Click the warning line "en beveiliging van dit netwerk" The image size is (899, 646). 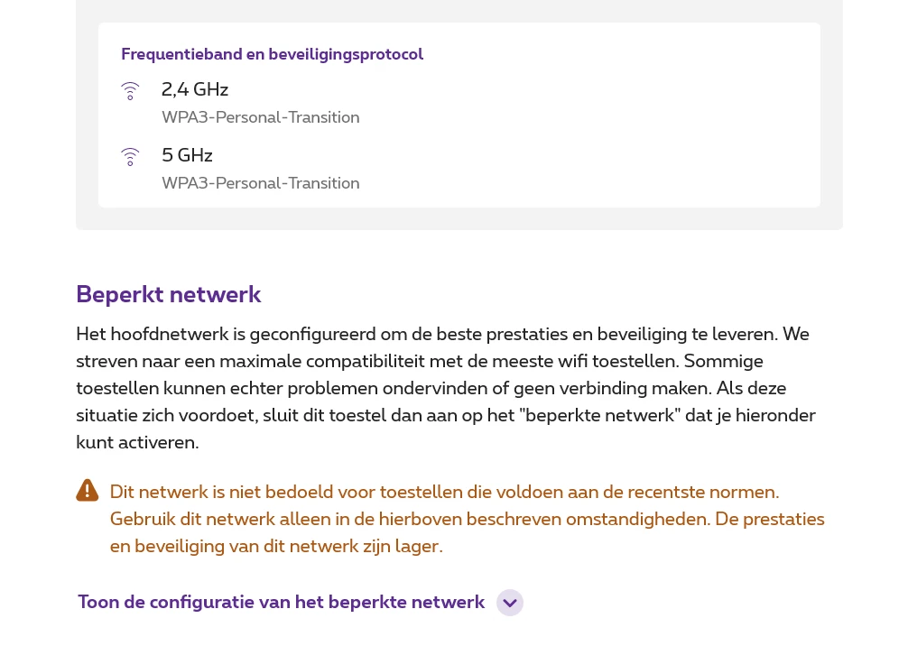coord(276,546)
